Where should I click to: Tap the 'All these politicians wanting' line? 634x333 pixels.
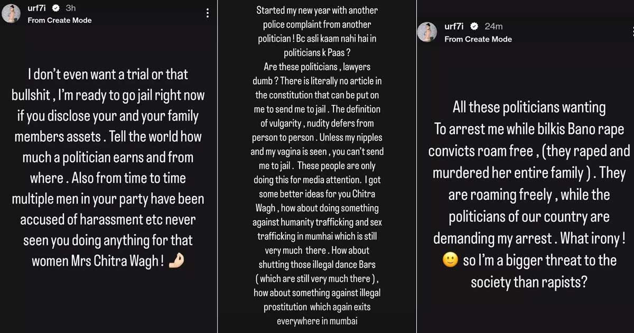(529, 107)
